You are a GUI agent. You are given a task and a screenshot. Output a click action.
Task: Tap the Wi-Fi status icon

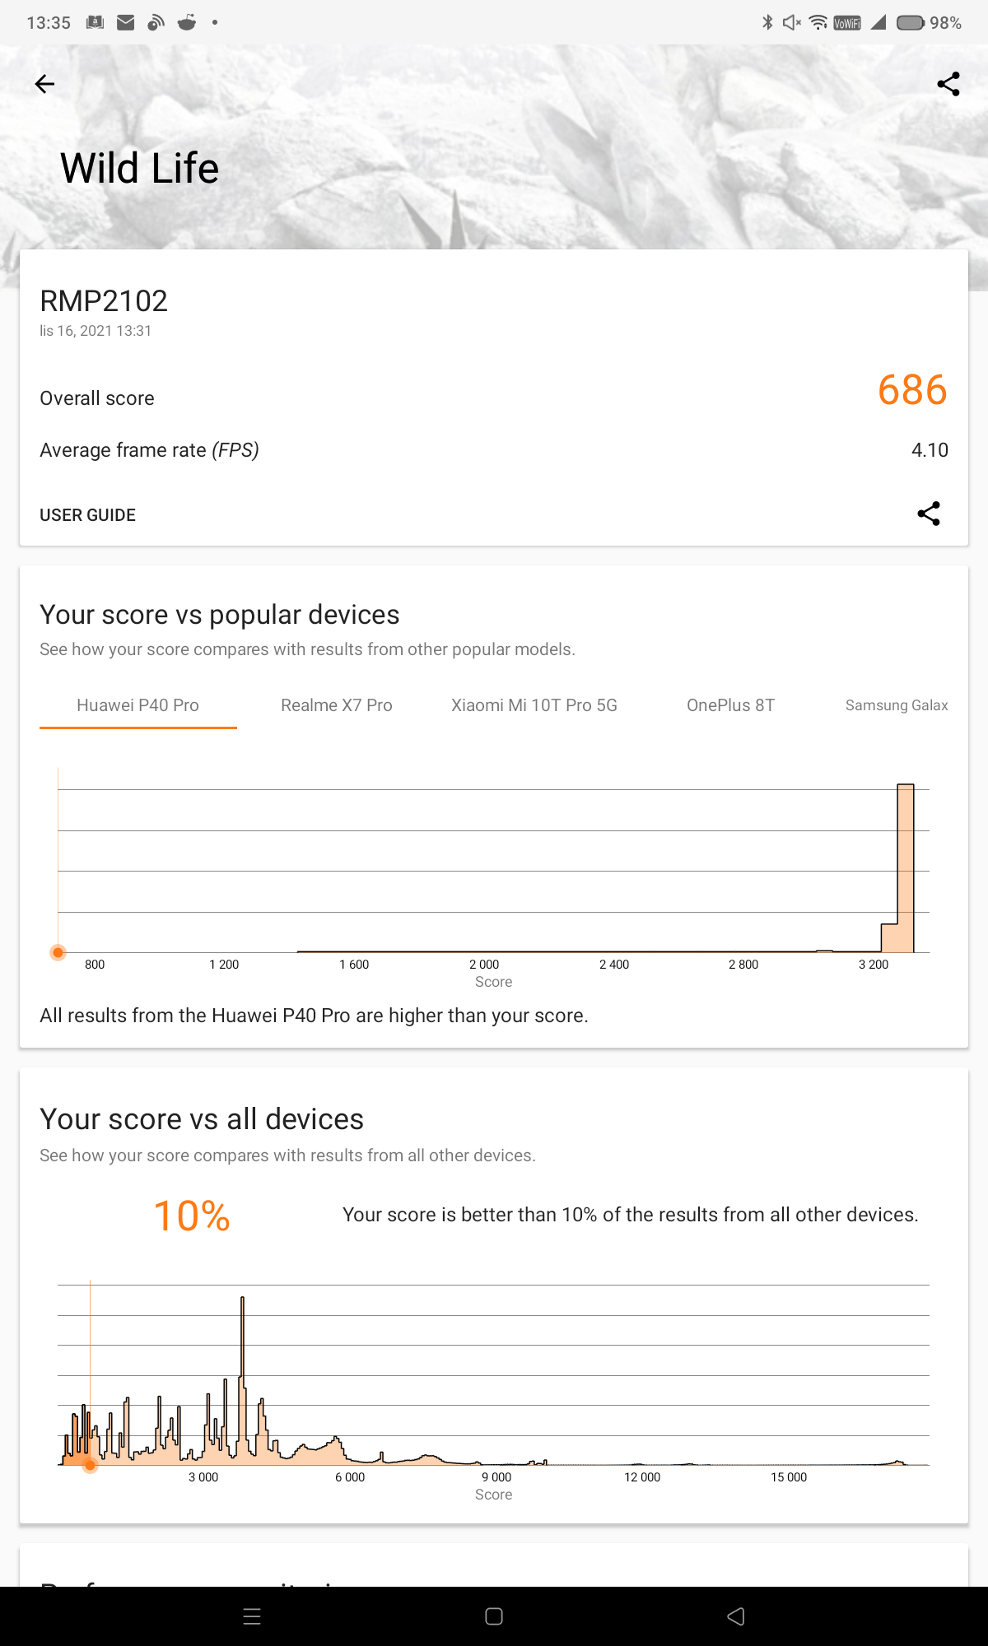818,22
